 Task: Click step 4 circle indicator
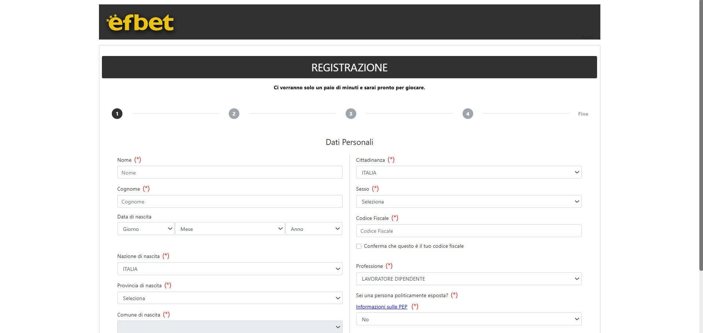(x=468, y=114)
